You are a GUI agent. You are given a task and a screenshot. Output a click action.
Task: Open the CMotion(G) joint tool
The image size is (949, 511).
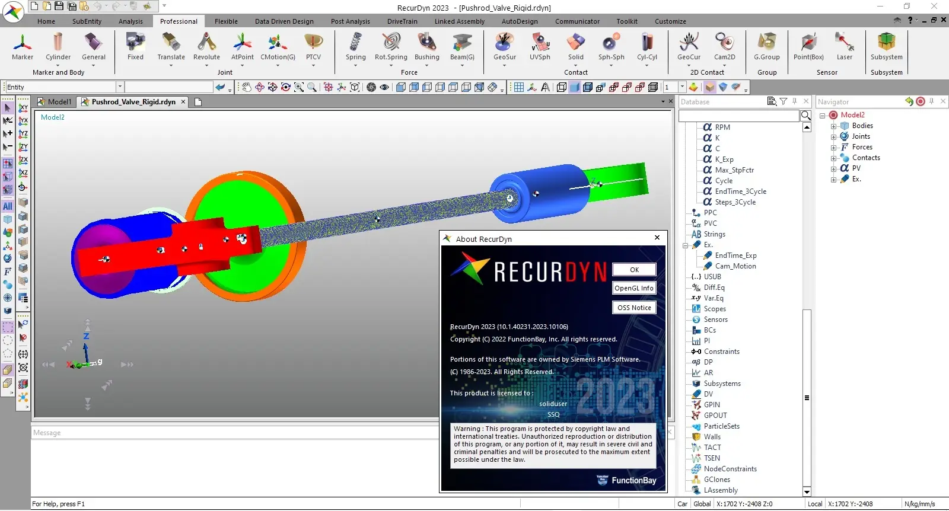tap(278, 46)
